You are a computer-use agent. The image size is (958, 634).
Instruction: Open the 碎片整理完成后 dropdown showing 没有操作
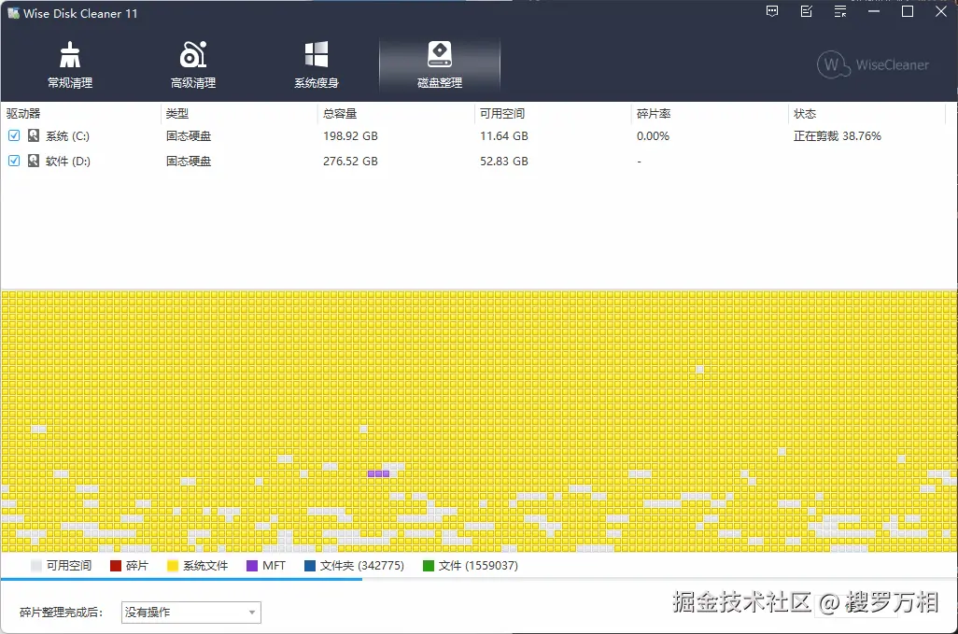[x=191, y=612]
